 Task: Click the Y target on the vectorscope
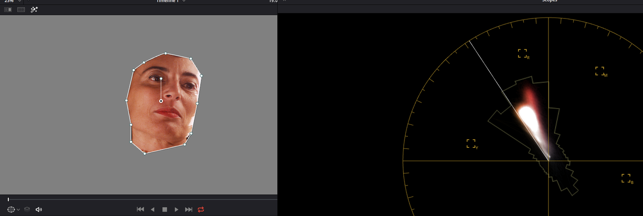tap(471, 144)
